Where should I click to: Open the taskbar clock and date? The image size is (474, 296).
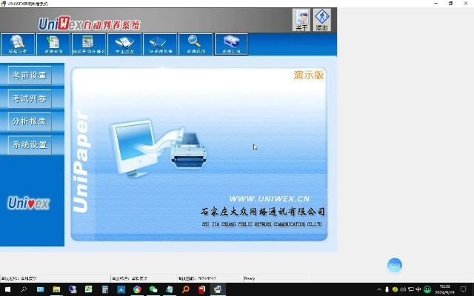(444, 289)
